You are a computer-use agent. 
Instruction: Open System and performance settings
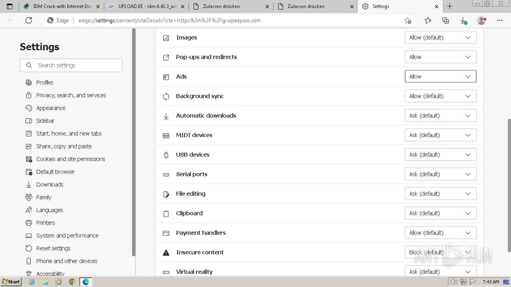pos(67,236)
